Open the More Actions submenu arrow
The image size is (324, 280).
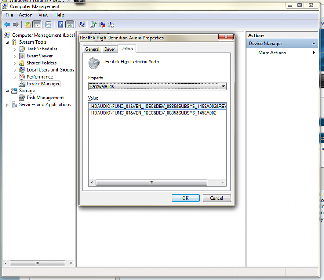[314, 53]
